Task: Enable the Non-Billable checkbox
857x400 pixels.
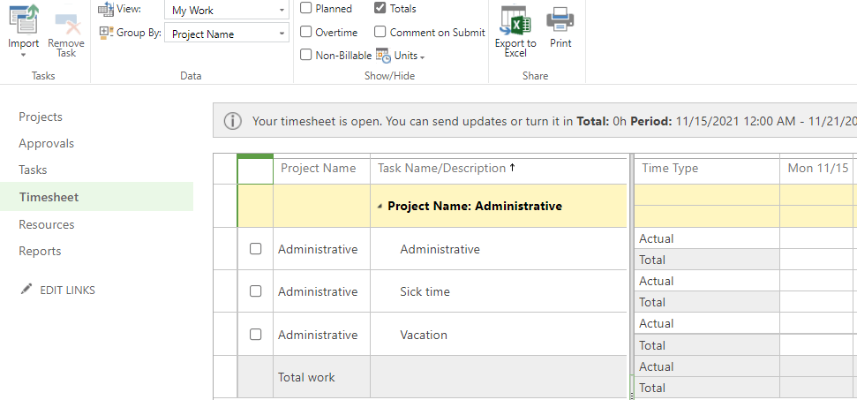Action: (x=306, y=55)
